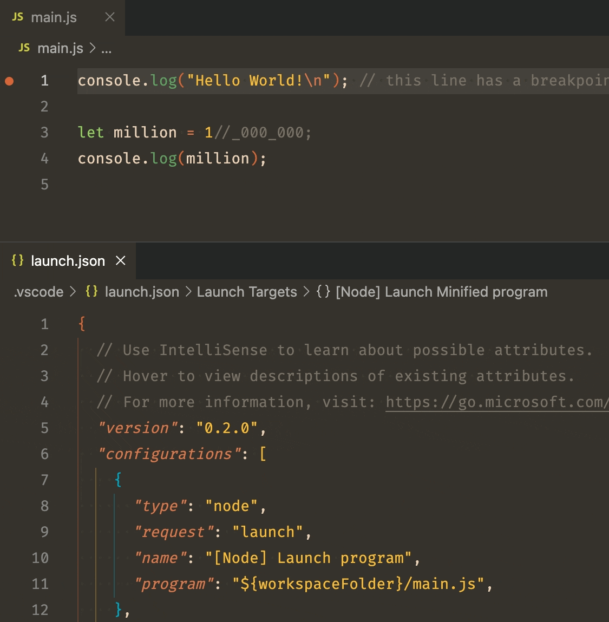Click the 'launch.json' label in the breadcrumb bar
This screenshot has width=609, height=622.
coord(142,292)
